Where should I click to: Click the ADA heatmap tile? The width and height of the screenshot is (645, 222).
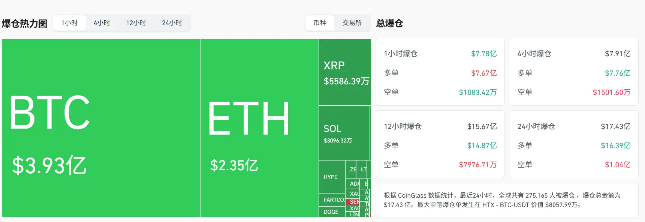[x=354, y=184]
